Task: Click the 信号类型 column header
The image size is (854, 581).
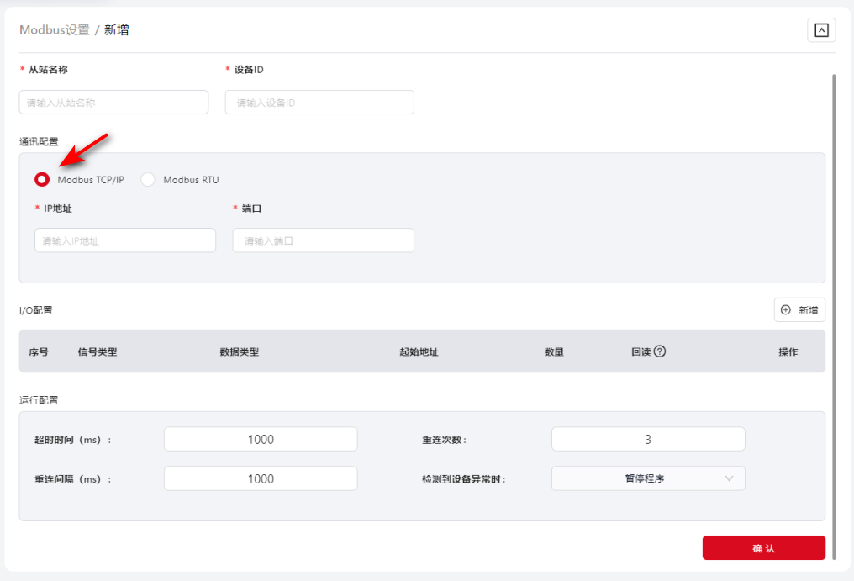Action: point(98,351)
